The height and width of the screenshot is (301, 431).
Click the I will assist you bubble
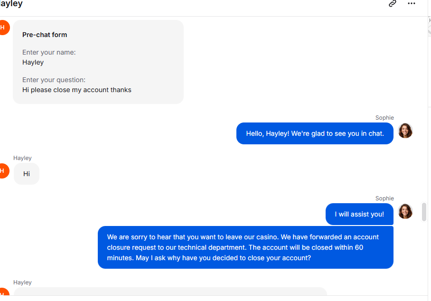[359, 214]
